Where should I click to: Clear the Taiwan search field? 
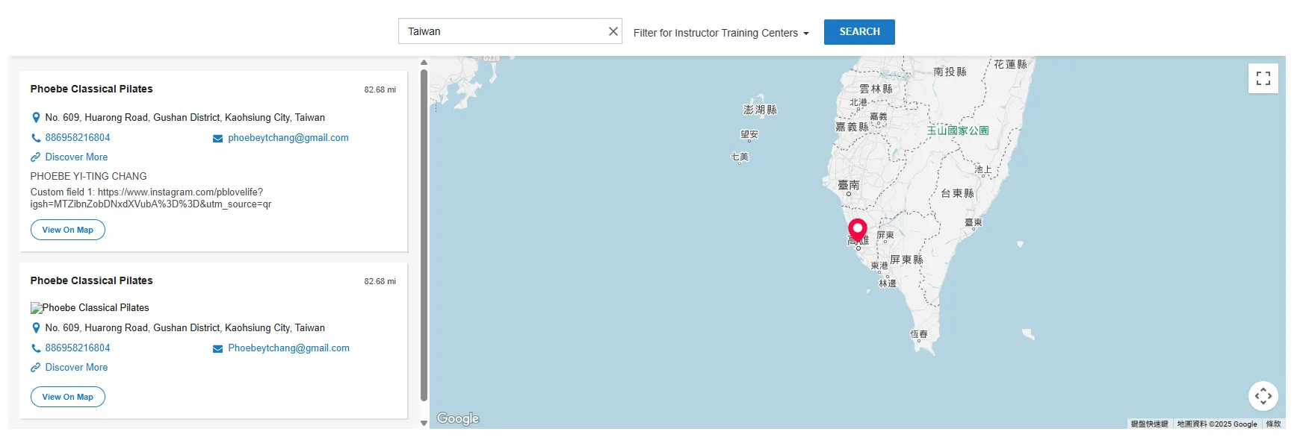(x=613, y=31)
